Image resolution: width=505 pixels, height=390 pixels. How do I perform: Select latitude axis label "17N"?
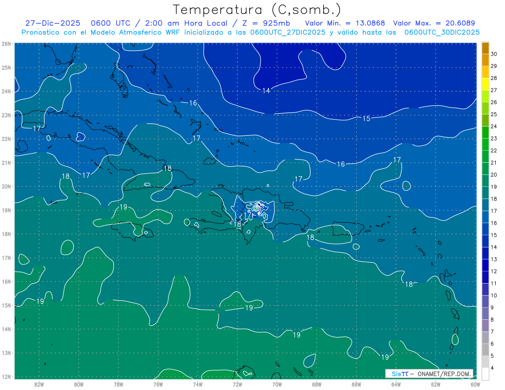(x=6, y=257)
